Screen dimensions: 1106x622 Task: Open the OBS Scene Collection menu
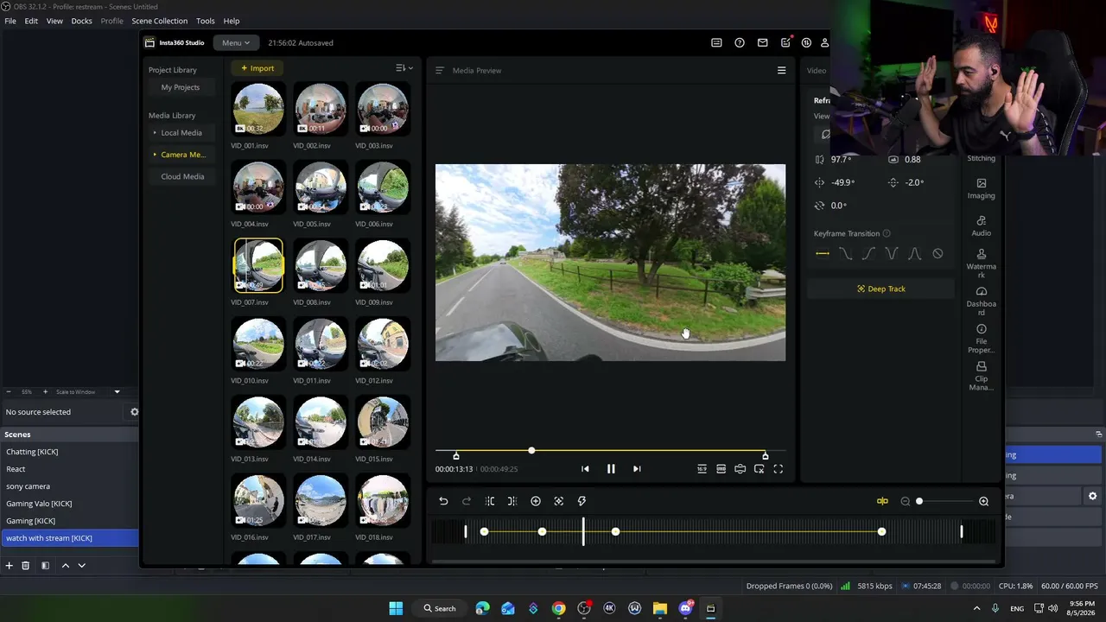(x=159, y=21)
